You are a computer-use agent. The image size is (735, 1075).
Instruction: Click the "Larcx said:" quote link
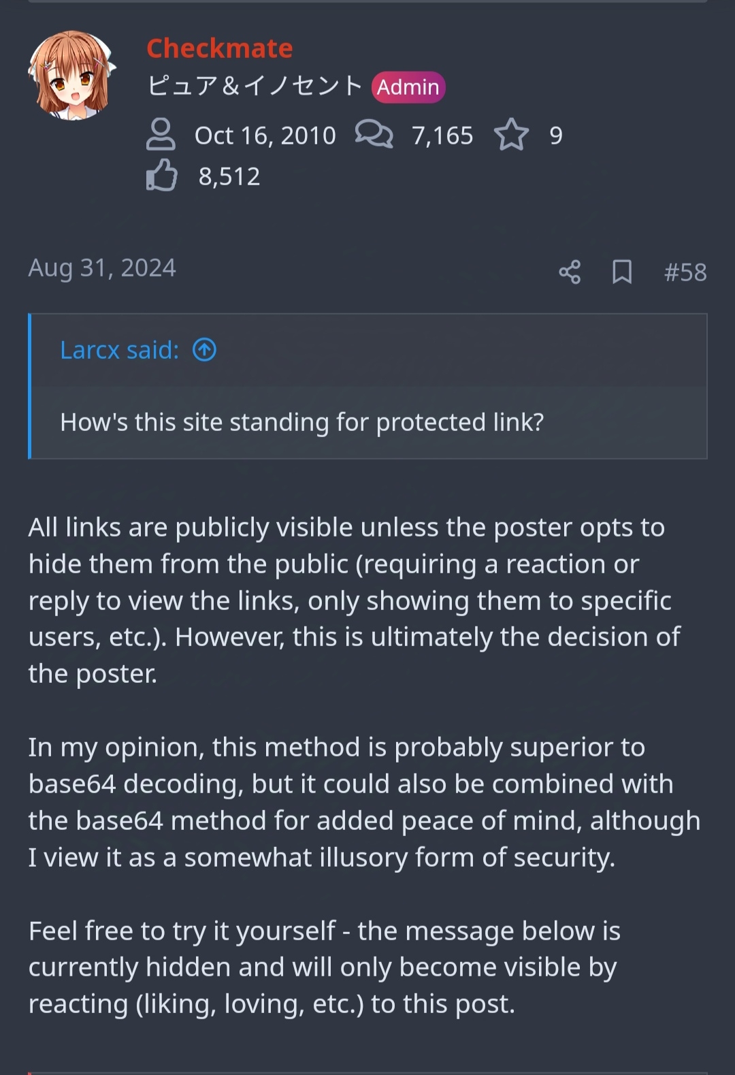click(x=120, y=350)
